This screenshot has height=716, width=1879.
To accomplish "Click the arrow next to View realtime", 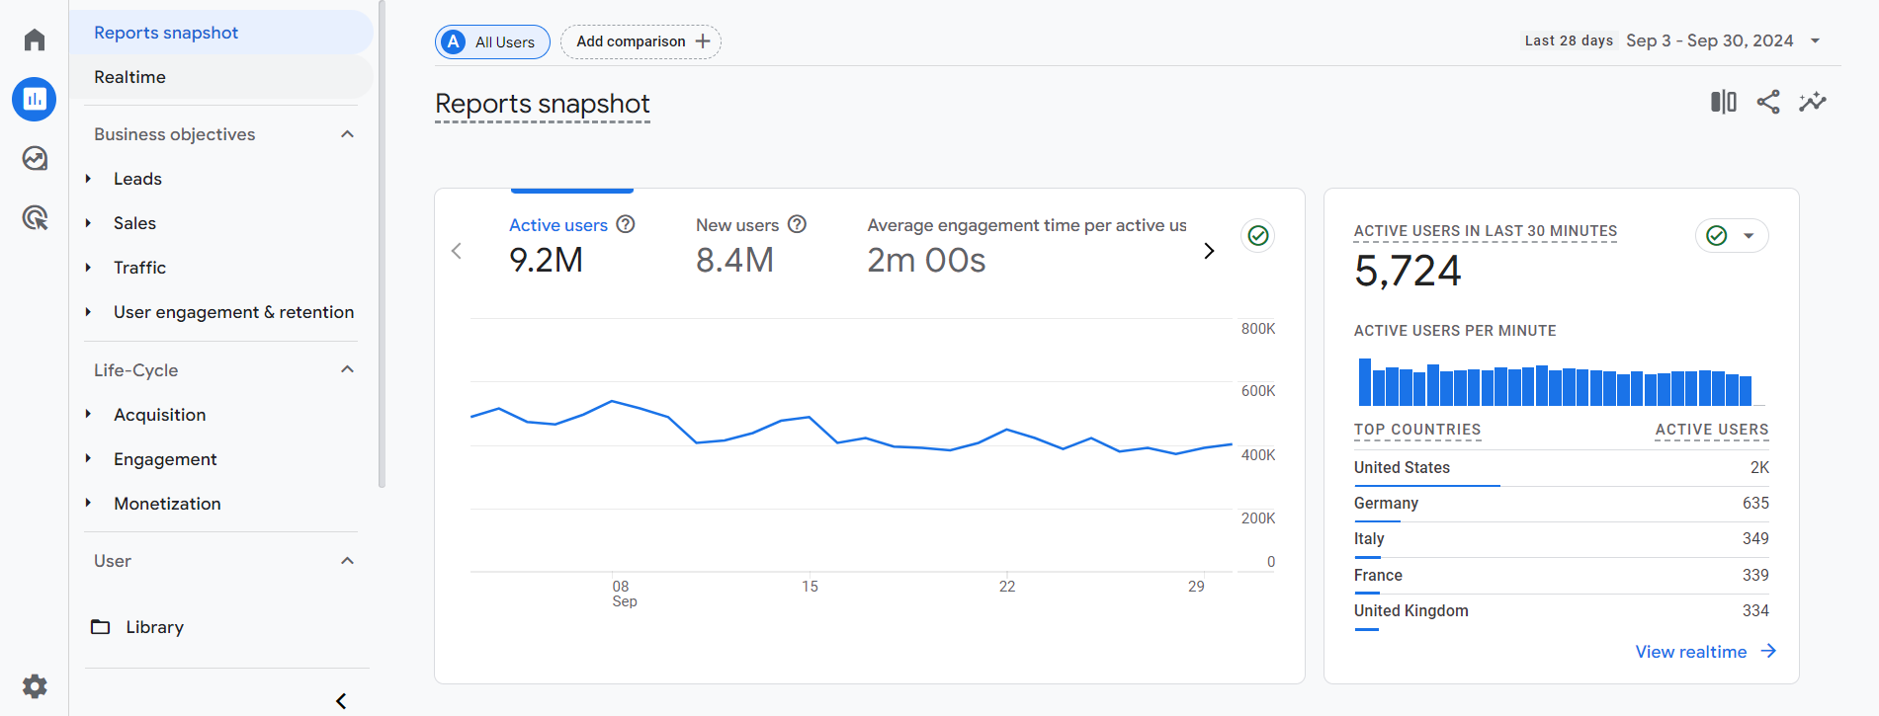I will 1768,651.
